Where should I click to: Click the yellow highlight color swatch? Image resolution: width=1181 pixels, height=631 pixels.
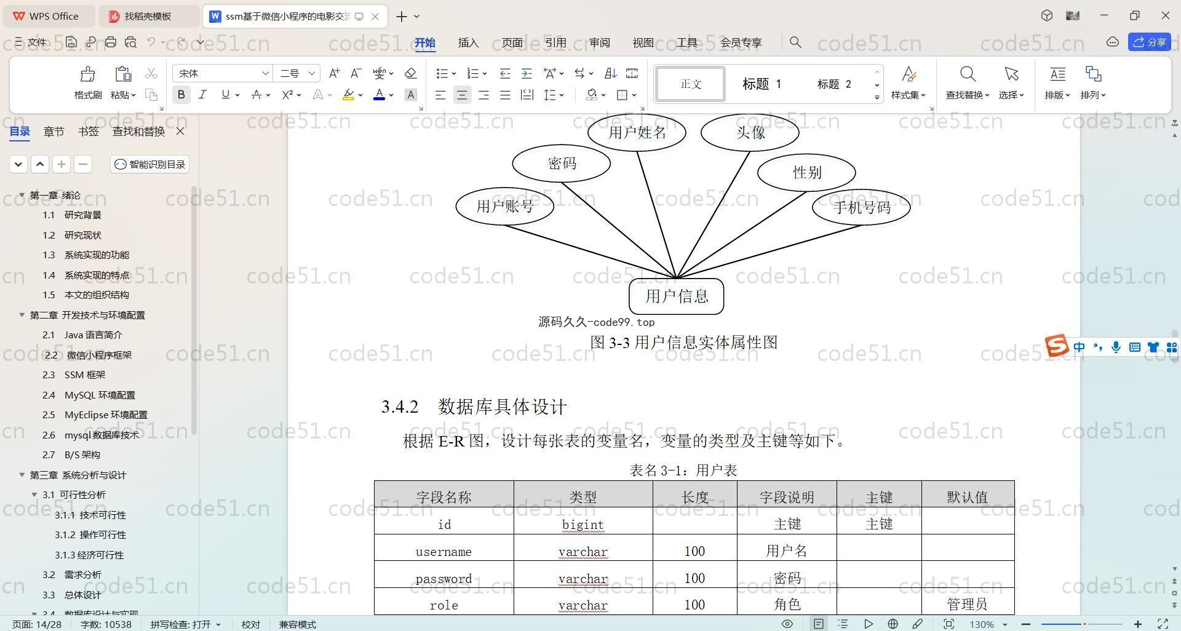pos(348,95)
